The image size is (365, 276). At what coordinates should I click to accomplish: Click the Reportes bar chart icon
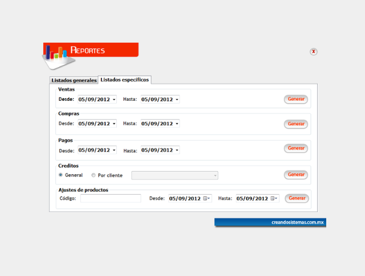click(x=56, y=53)
